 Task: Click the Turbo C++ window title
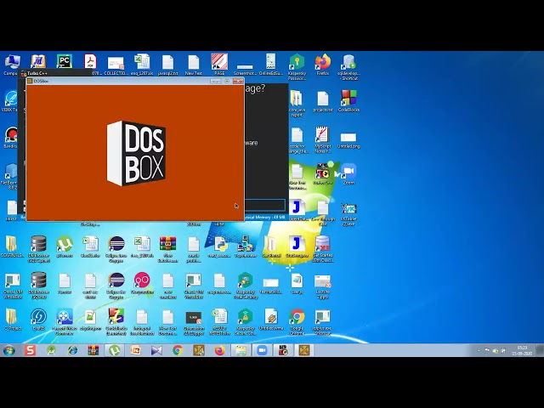(37, 73)
